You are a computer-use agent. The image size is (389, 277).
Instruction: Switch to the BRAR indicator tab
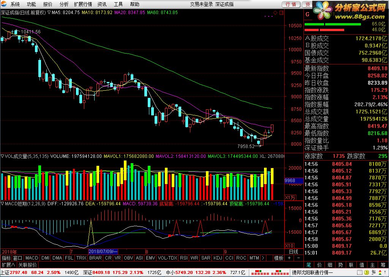point(95,258)
